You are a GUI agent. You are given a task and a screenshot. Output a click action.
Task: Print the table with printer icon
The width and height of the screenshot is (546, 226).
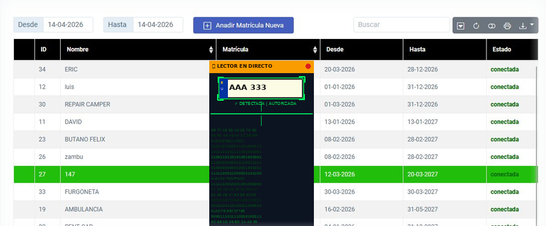click(508, 26)
